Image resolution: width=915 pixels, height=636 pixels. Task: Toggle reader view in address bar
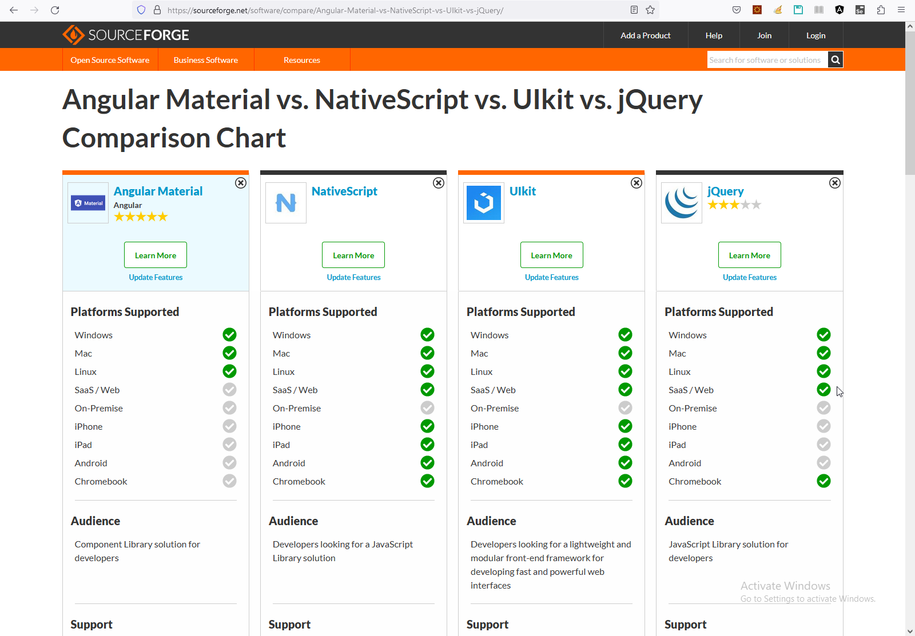pyautogui.click(x=634, y=10)
